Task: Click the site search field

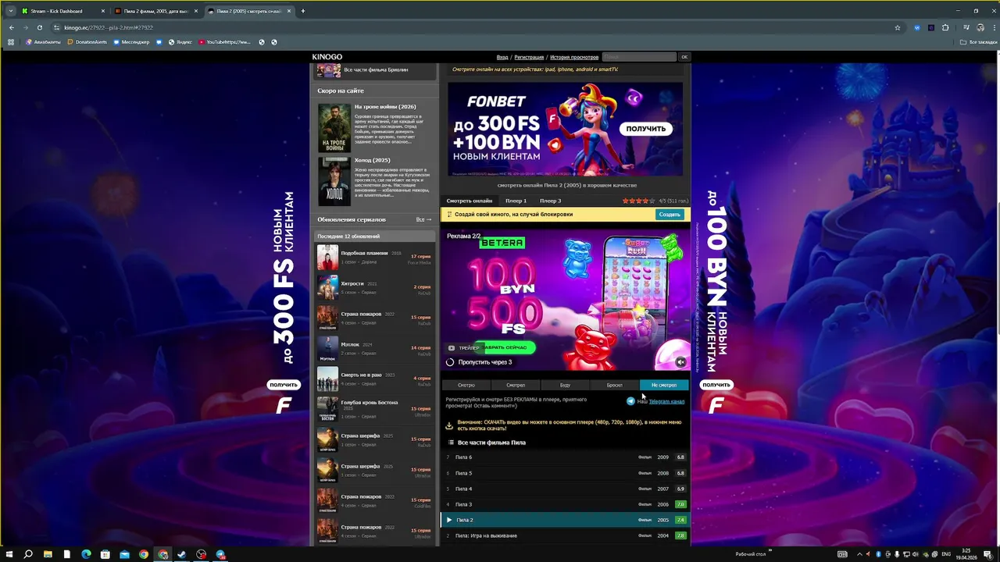Action: (x=639, y=57)
